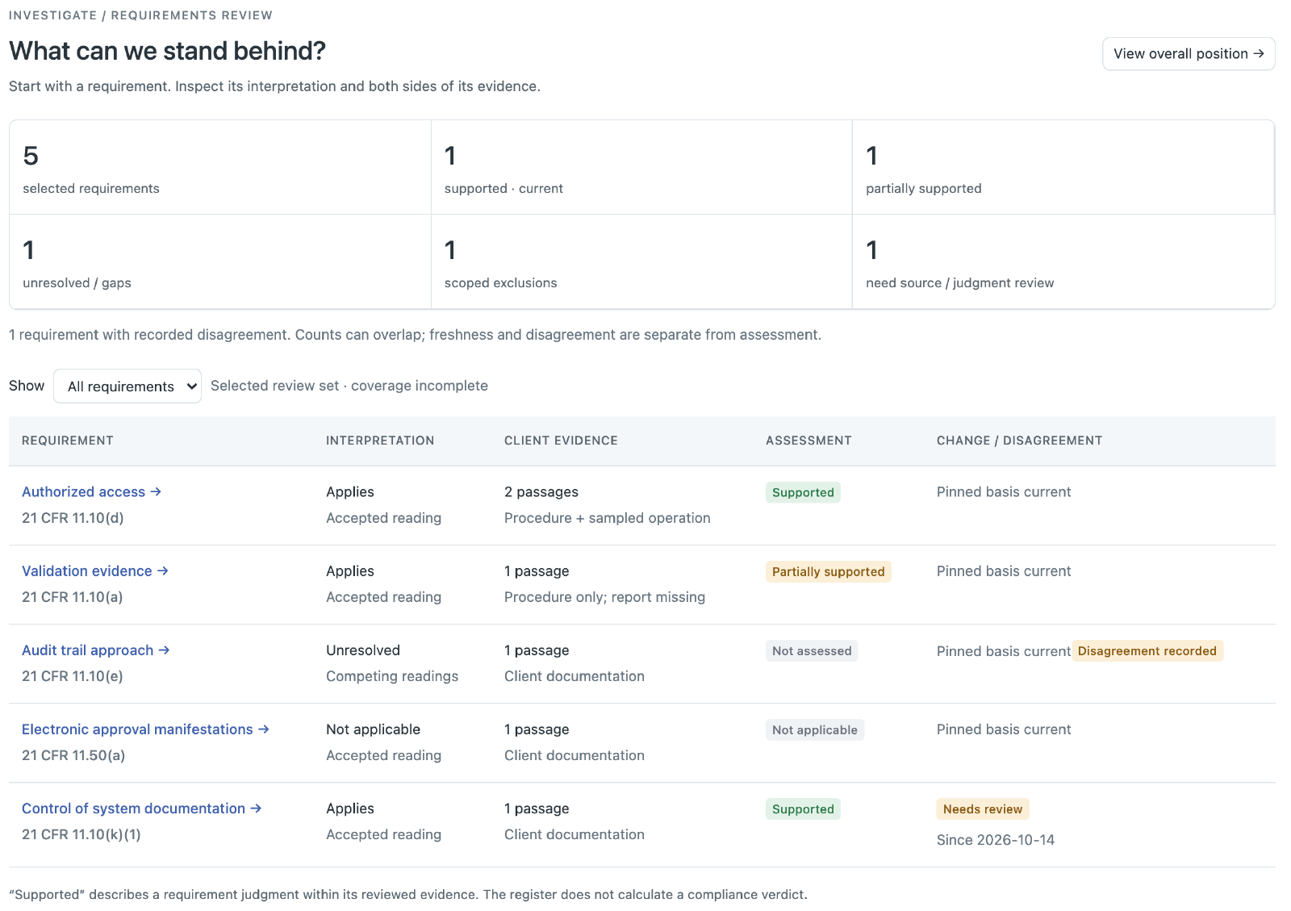Open the Audit trail approach link
The height and width of the screenshot is (911, 1291).
tap(95, 650)
